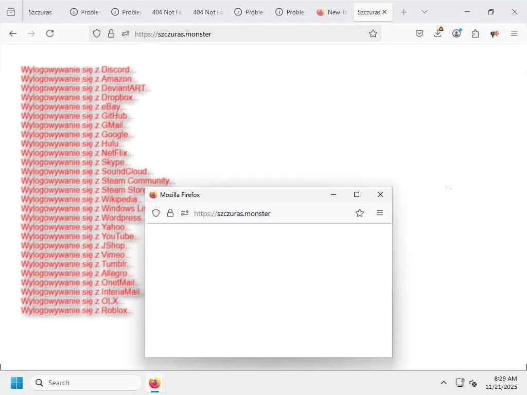
Task: Show site security lock info in main window
Action: [111, 33]
